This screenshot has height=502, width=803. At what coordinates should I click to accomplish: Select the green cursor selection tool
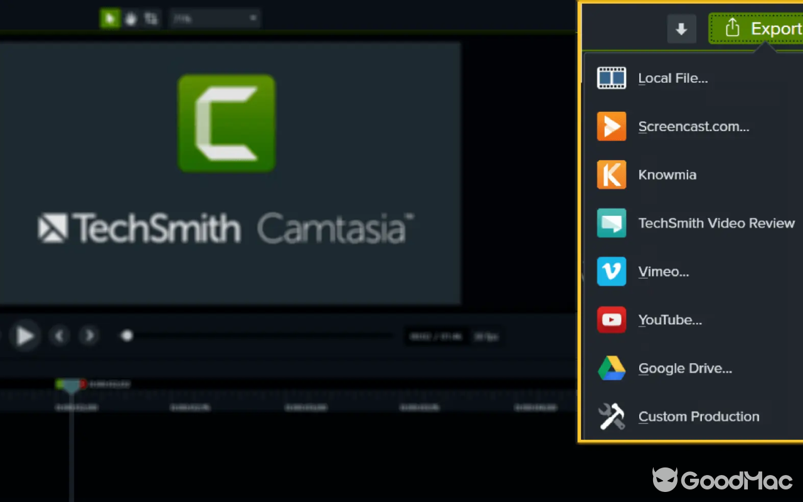110,18
